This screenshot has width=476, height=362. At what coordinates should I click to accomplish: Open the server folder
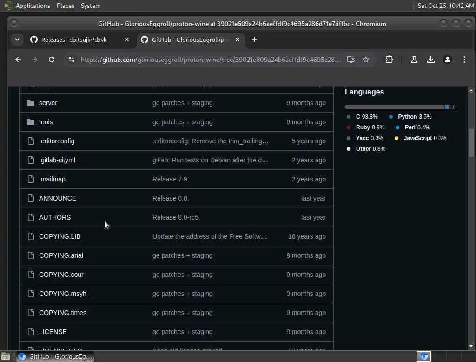48,103
